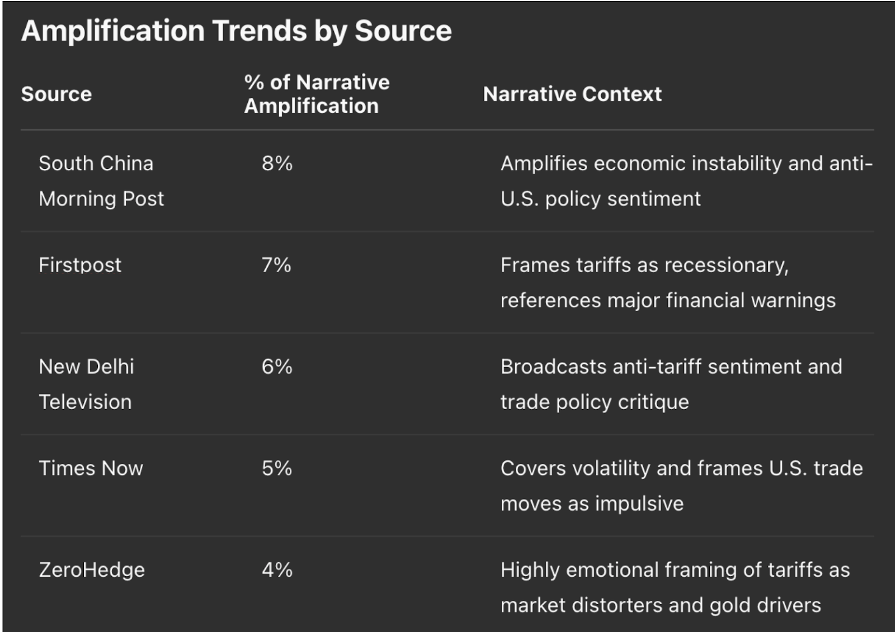Screen dimensions: 895x632
Task: Click the 'Amplification Trends by Source' title
Action: coord(236,31)
